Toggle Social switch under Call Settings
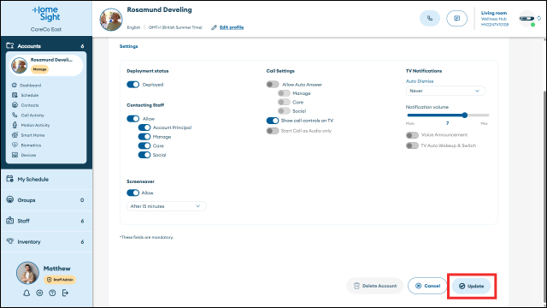The image size is (547, 308). (284, 111)
